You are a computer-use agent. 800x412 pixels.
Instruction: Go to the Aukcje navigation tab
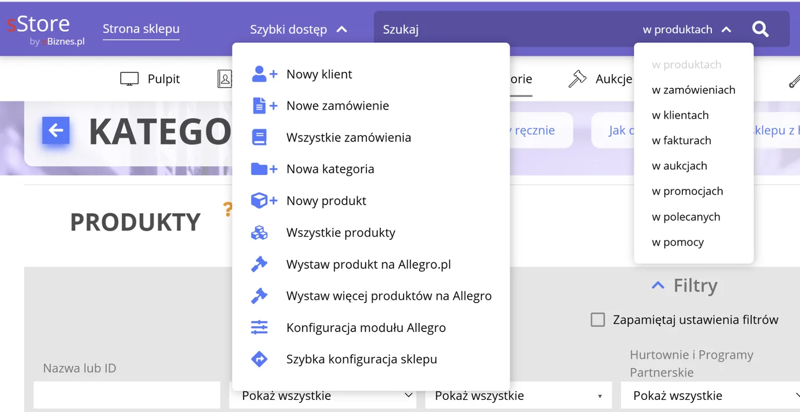[x=601, y=79]
